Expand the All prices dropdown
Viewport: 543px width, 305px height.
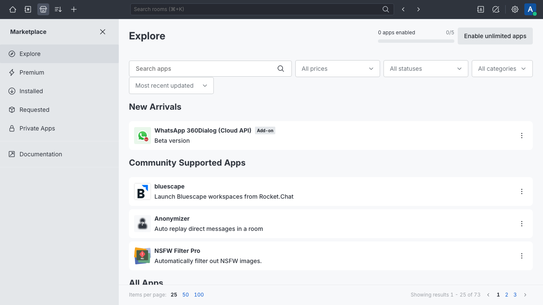(x=338, y=69)
